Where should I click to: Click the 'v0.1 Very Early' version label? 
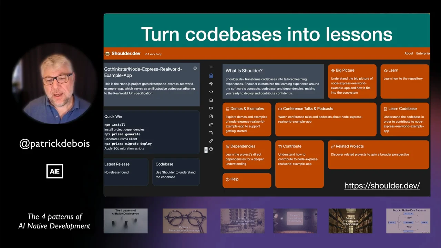click(153, 54)
